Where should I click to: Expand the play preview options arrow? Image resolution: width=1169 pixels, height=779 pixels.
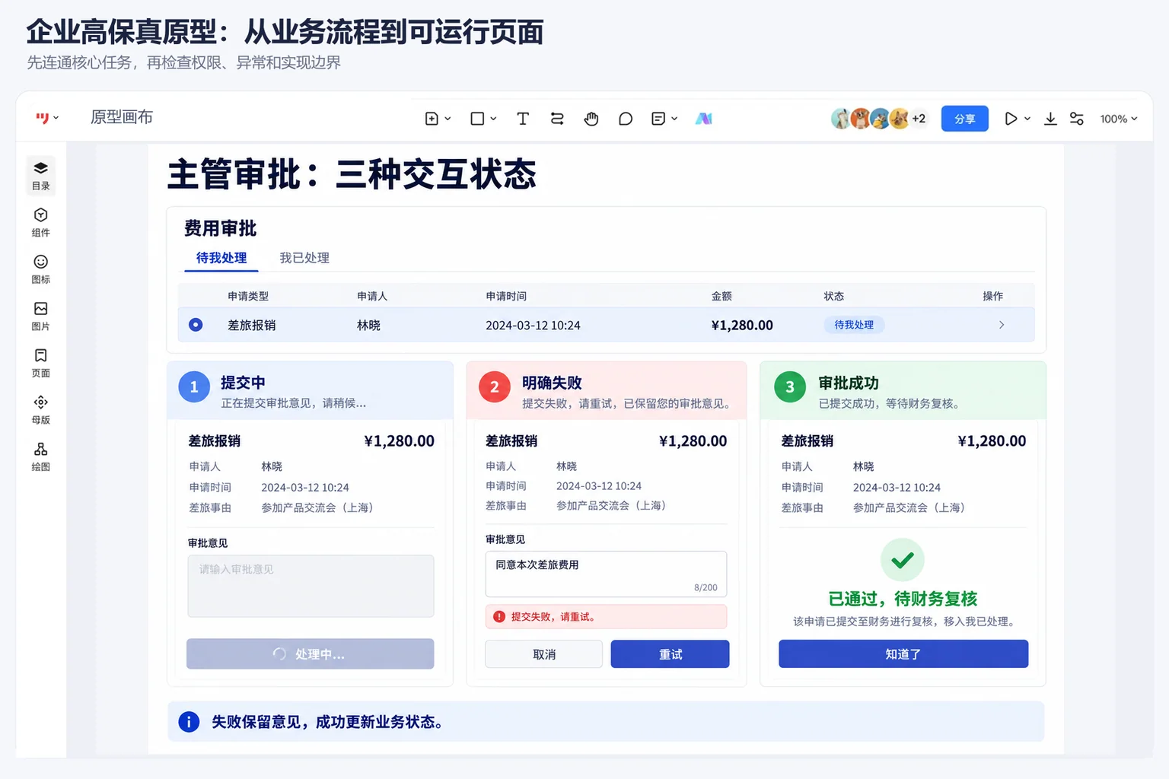coord(1027,119)
